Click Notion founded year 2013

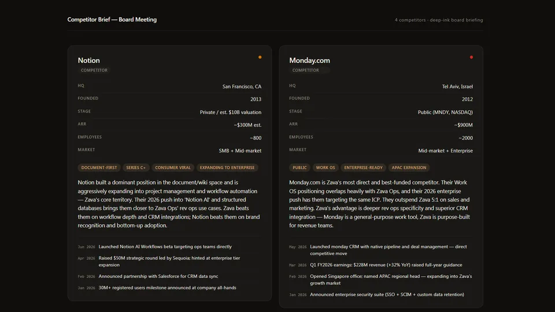click(256, 99)
